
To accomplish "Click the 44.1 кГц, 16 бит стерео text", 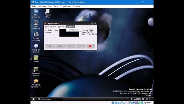I will 52,31.
